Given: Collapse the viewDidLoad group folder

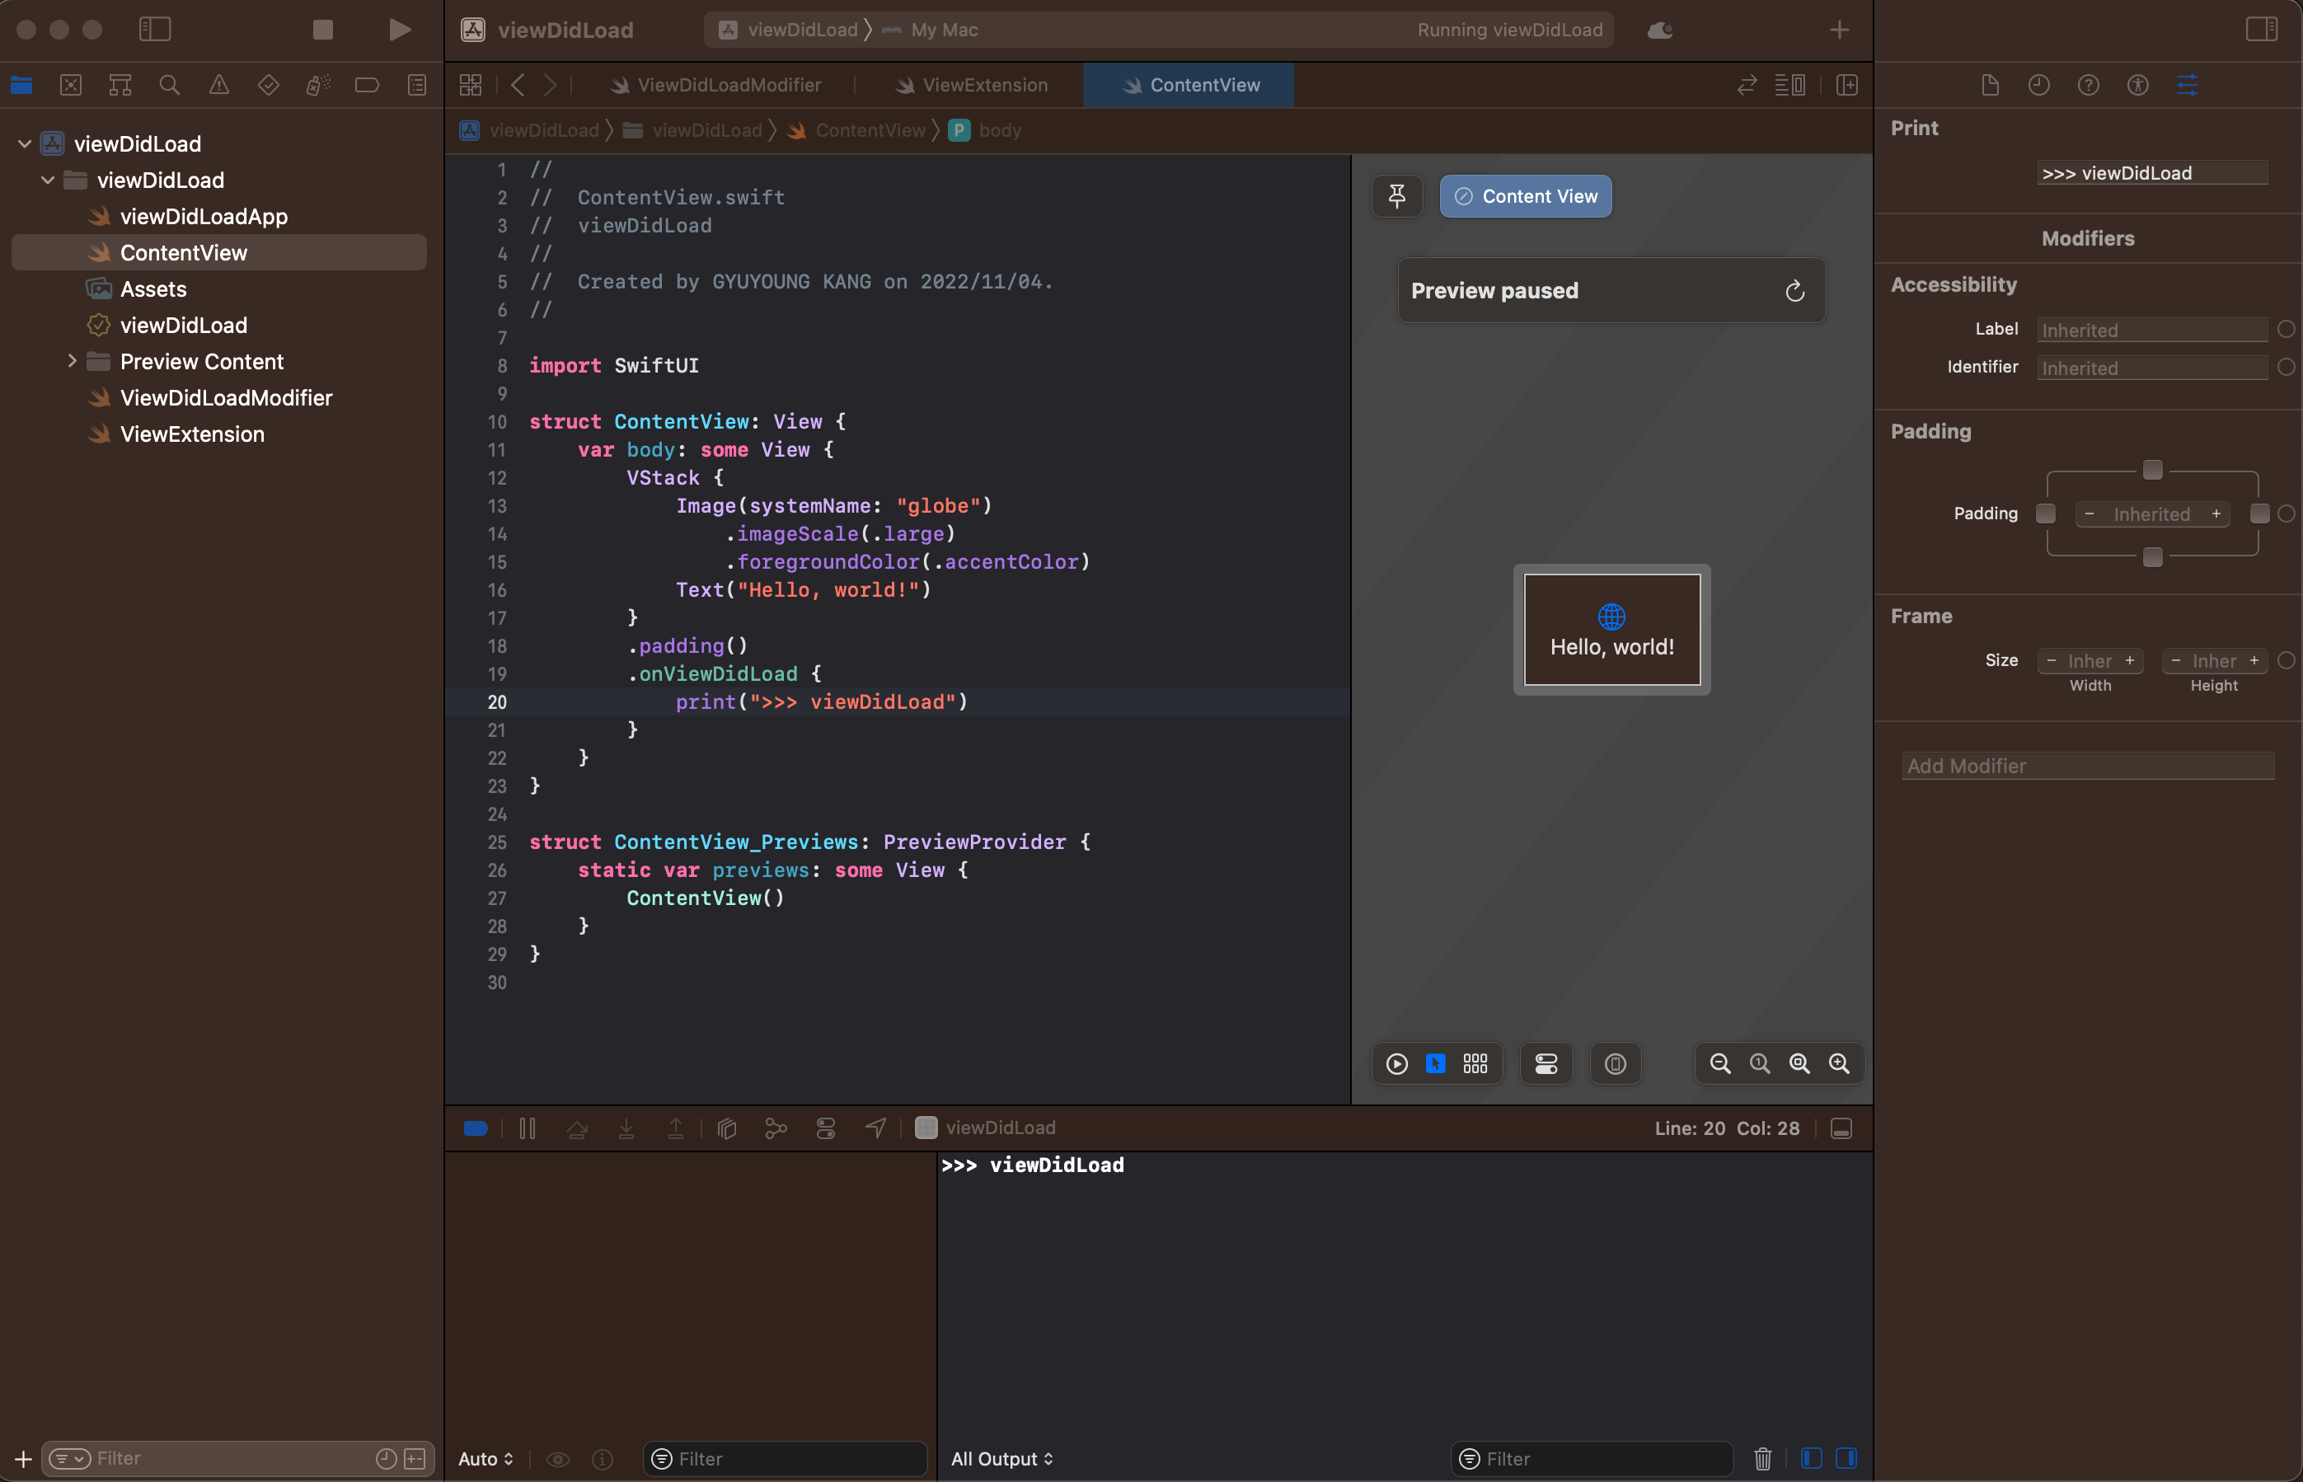Looking at the screenshot, I should (x=47, y=180).
